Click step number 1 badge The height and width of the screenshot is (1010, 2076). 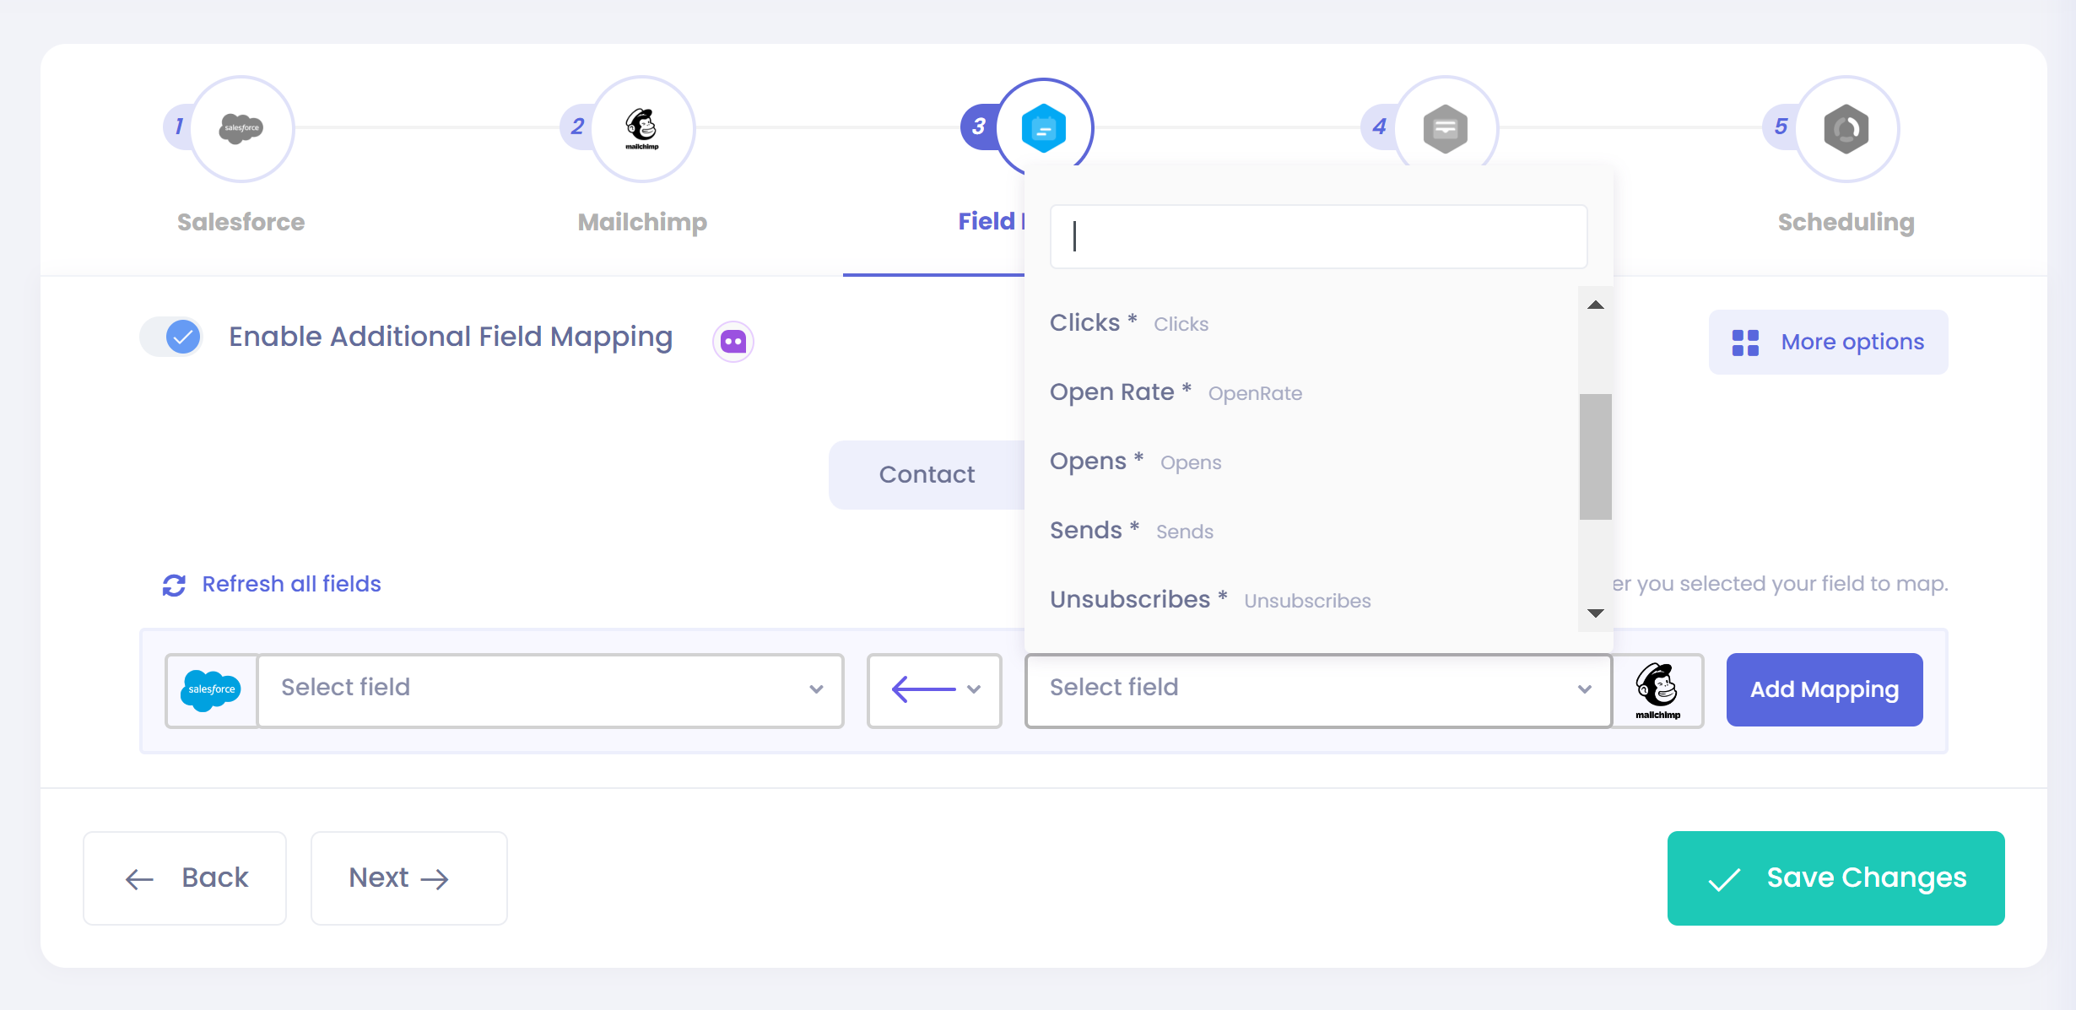click(178, 127)
